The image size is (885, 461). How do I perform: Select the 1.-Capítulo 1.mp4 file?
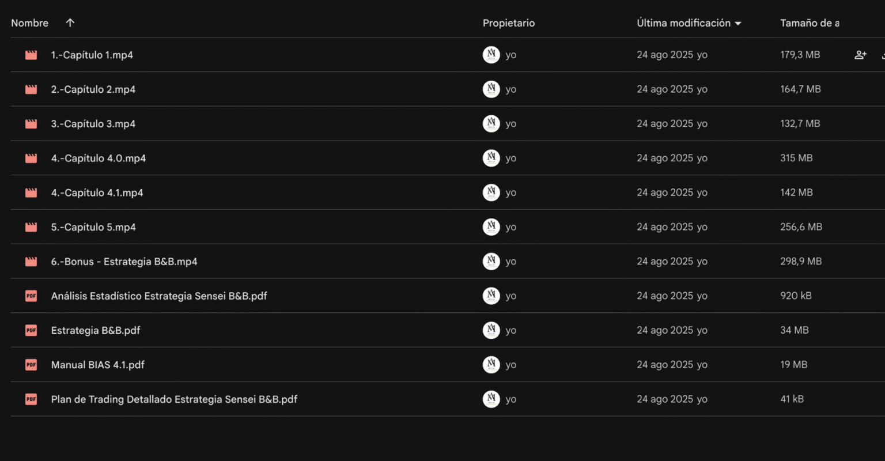(92, 55)
